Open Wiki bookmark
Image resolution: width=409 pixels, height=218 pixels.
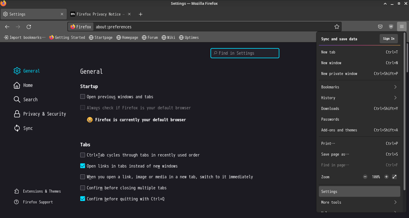click(x=168, y=37)
